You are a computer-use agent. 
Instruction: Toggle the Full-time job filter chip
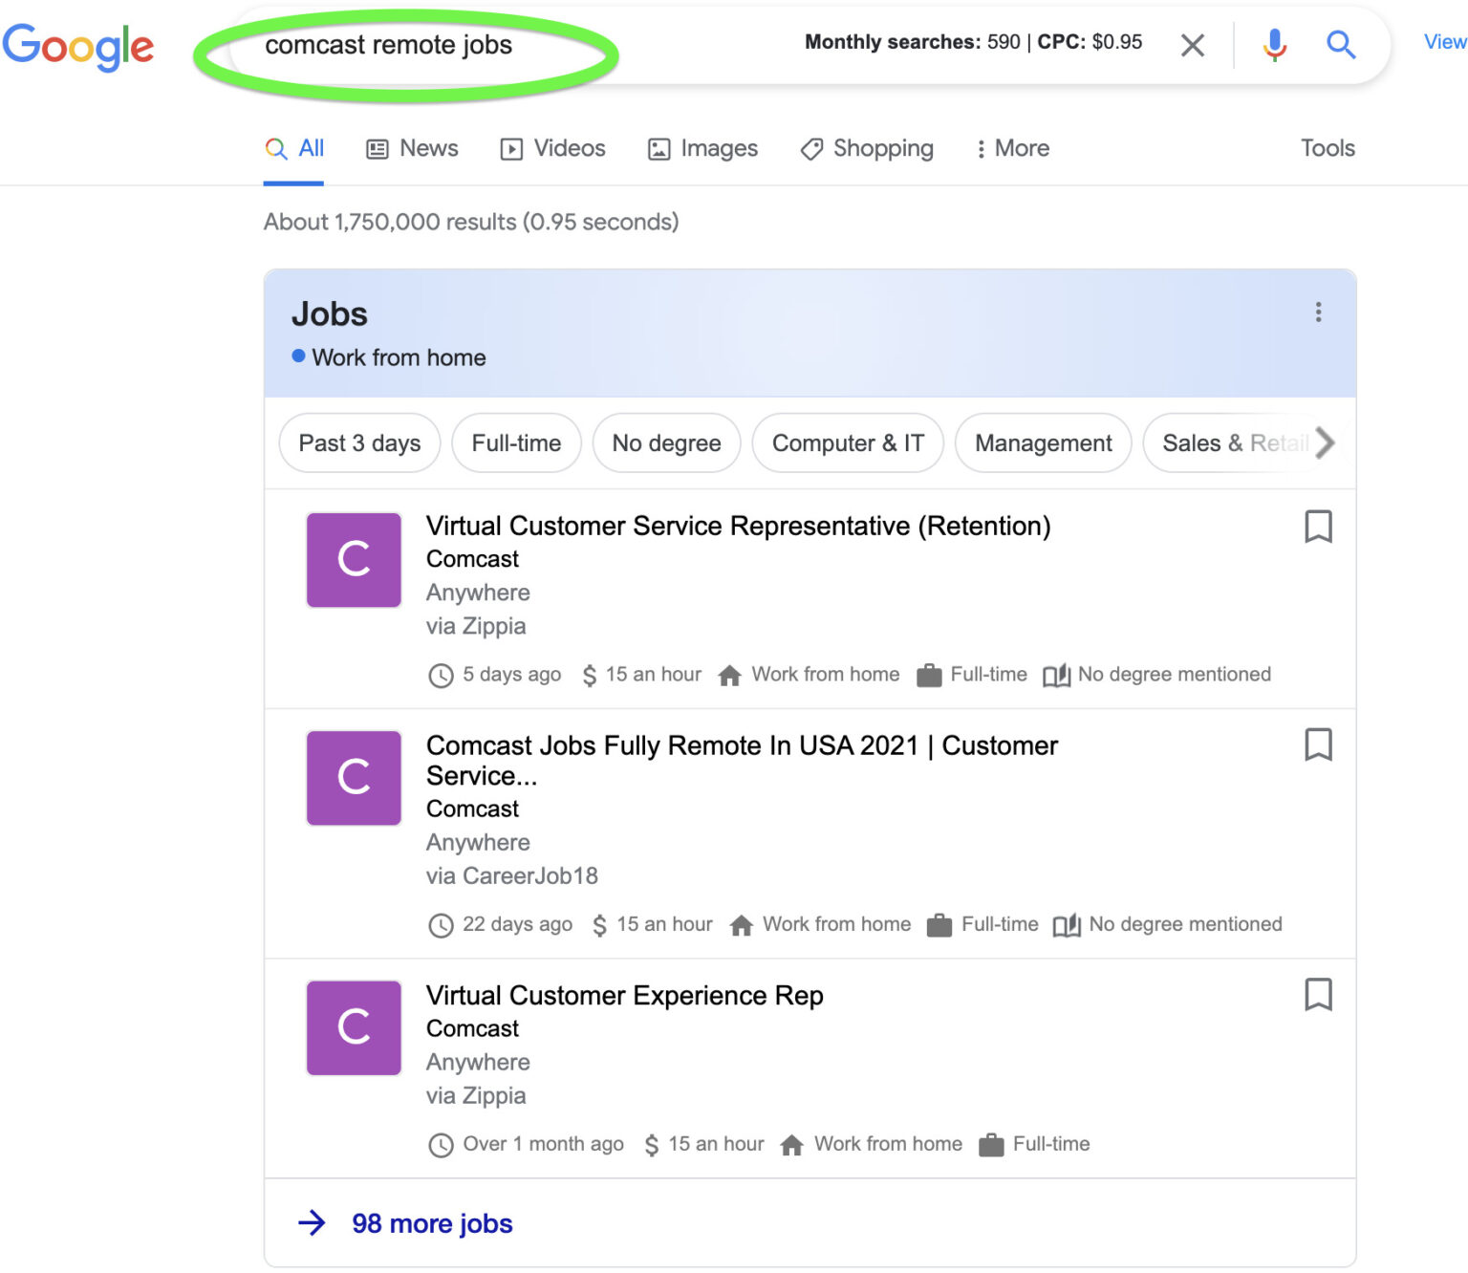point(516,442)
